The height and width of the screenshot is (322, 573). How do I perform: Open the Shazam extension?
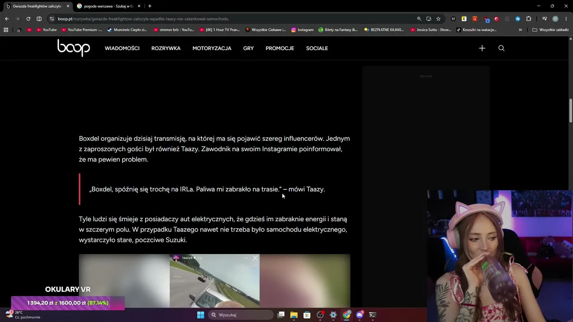[518, 19]
